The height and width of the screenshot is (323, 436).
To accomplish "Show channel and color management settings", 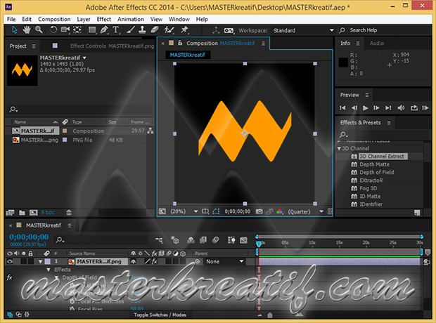I will pyautogui.click(x=280, y=212).
